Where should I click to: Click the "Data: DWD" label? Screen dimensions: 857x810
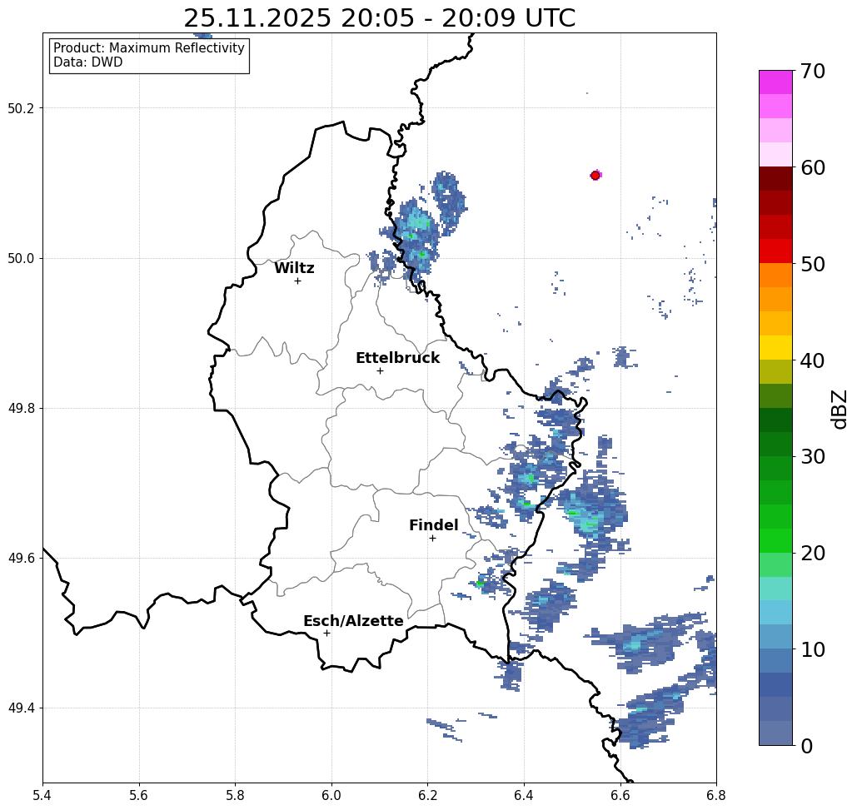tap(88, 62)
